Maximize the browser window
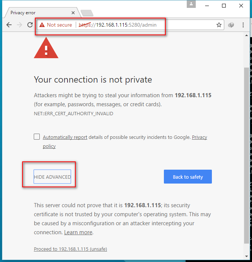The image size is (252, 262). 224,5
